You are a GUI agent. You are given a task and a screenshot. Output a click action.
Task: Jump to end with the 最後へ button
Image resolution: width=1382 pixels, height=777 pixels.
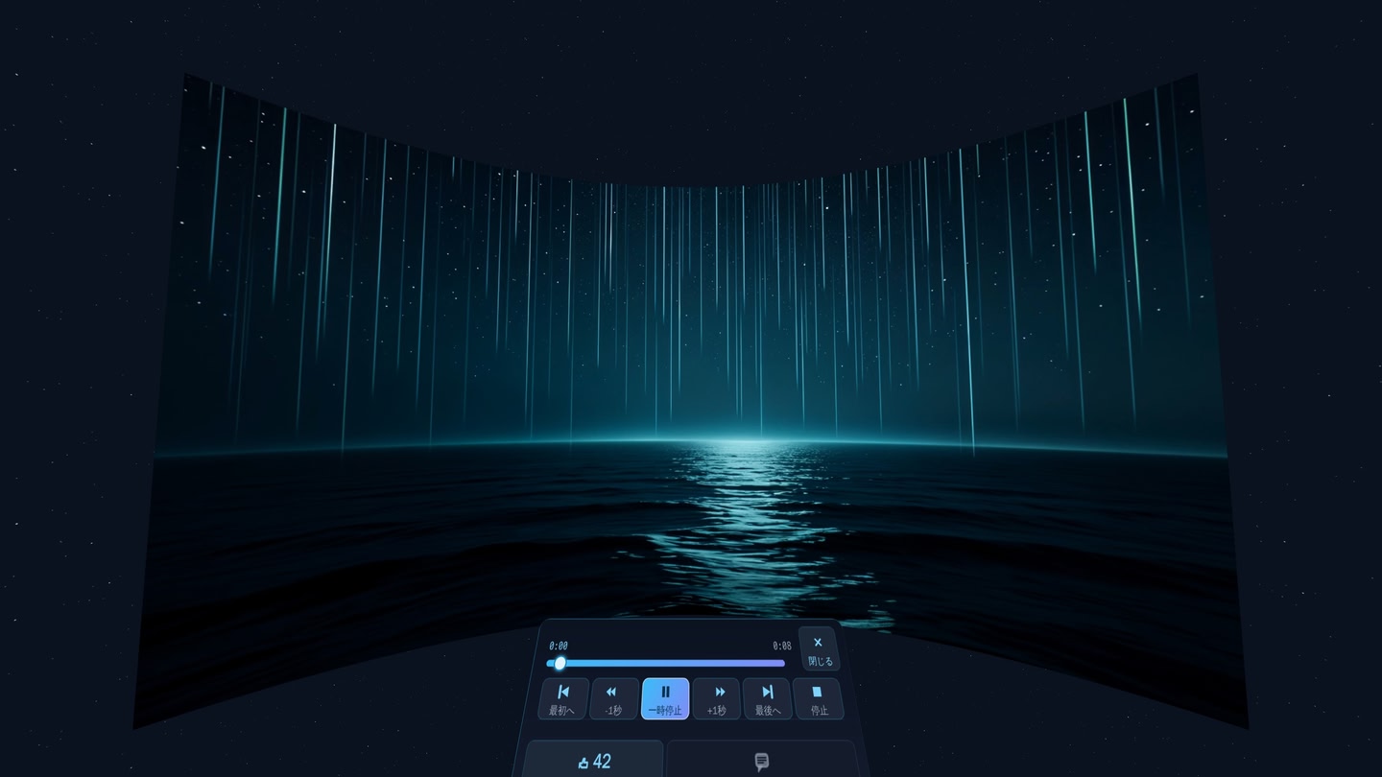(x=768, y=698)
